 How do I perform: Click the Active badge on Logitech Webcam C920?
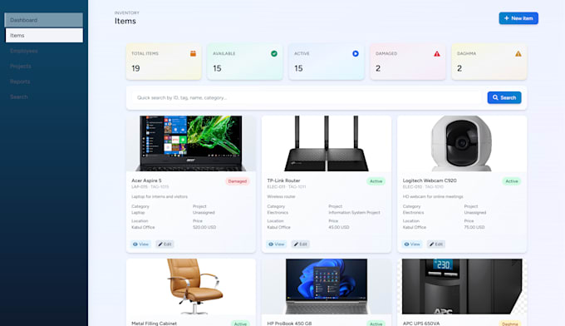(512, 181)
